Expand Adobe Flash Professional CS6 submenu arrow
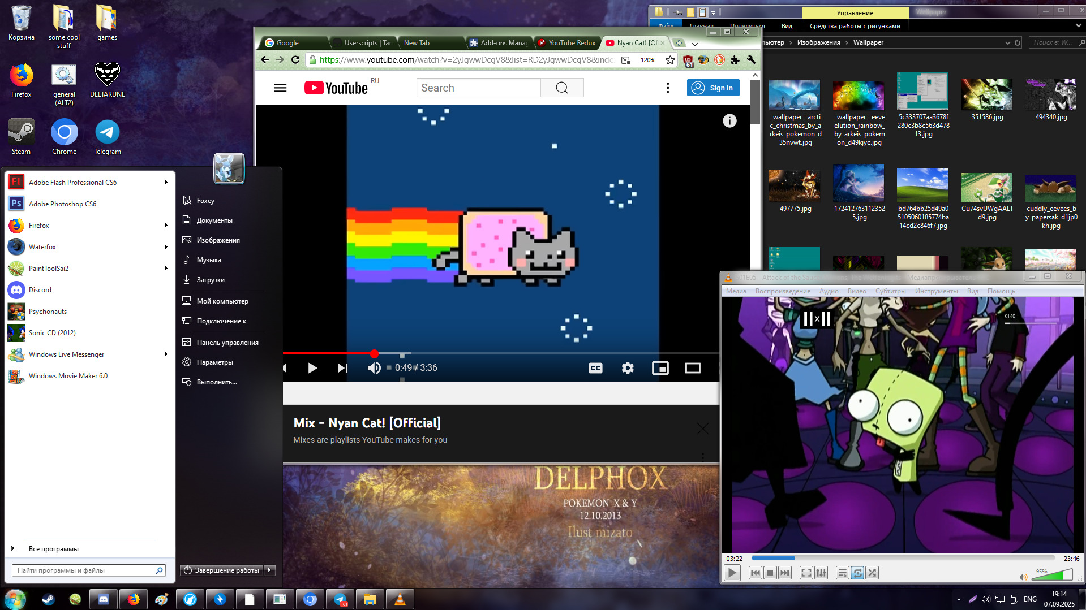This screenshot has height=610, width=1086. click(166, 183)
